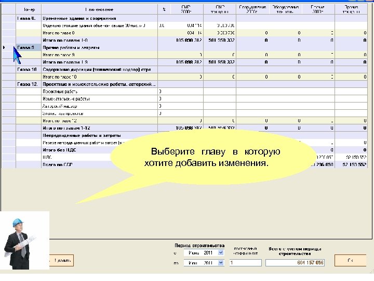
Task: Click the Номер column header
Action: (29, 9)
